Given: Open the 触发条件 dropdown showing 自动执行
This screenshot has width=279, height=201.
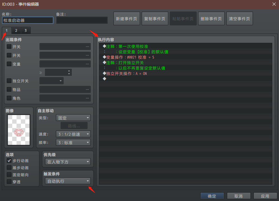Looking at the screenshot, I should [68, 181].
